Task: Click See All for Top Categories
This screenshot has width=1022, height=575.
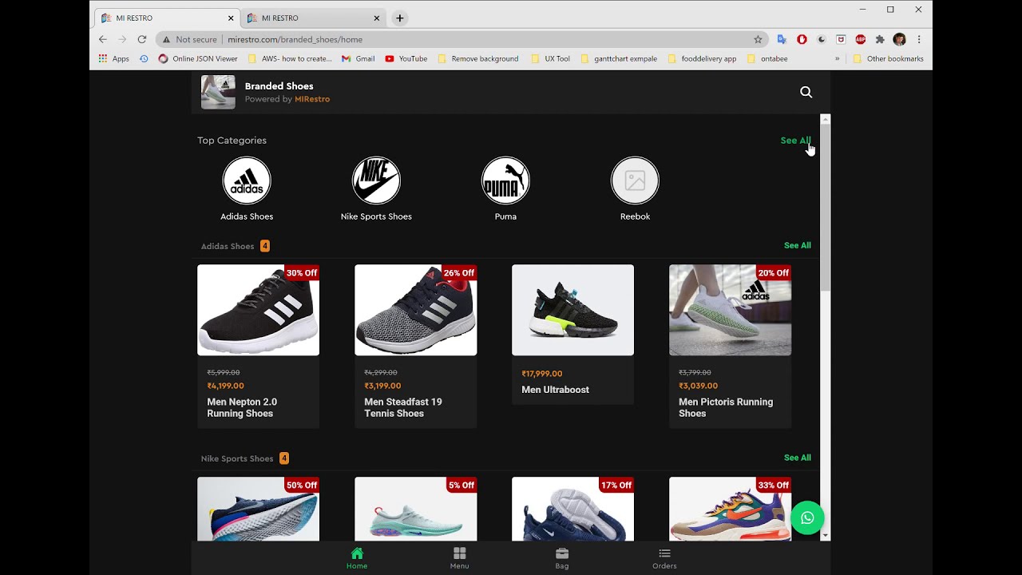Action: click(795, 141)
